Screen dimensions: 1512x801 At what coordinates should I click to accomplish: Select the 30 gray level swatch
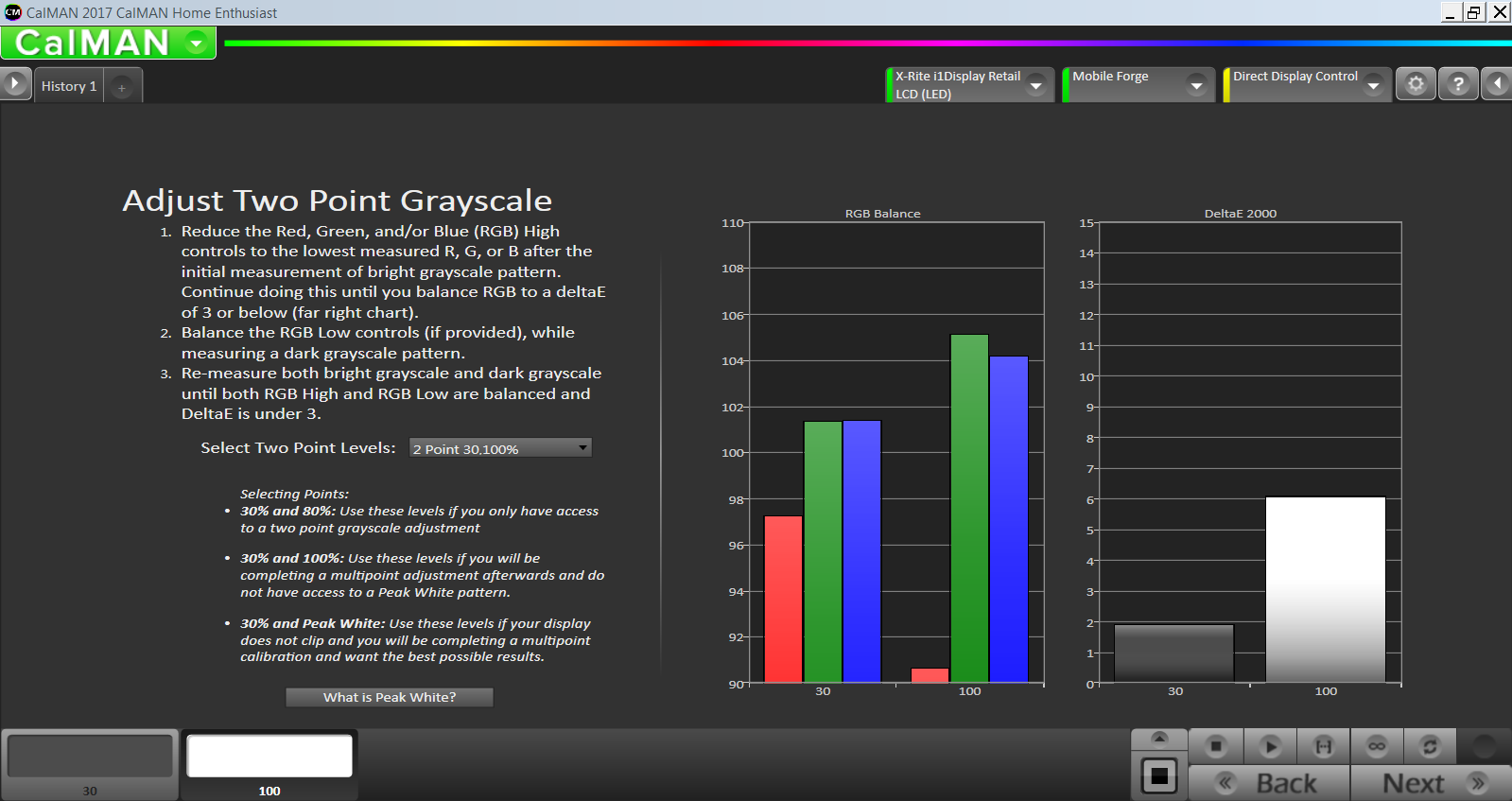[90, 764]
